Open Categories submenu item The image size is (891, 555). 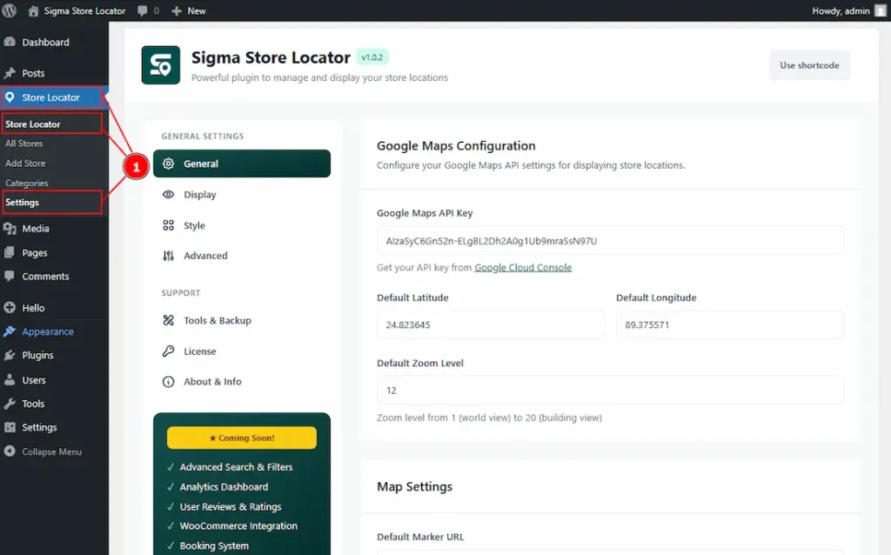tap(26, 183)
